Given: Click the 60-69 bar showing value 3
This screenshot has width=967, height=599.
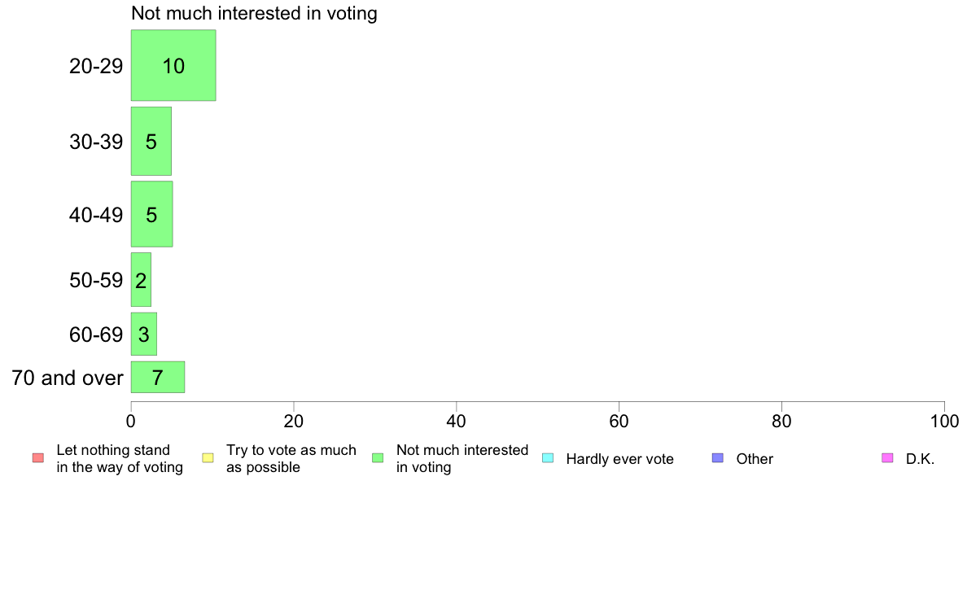Looking at the screenshot, I should pyautogui.click(x=144, y=334).
